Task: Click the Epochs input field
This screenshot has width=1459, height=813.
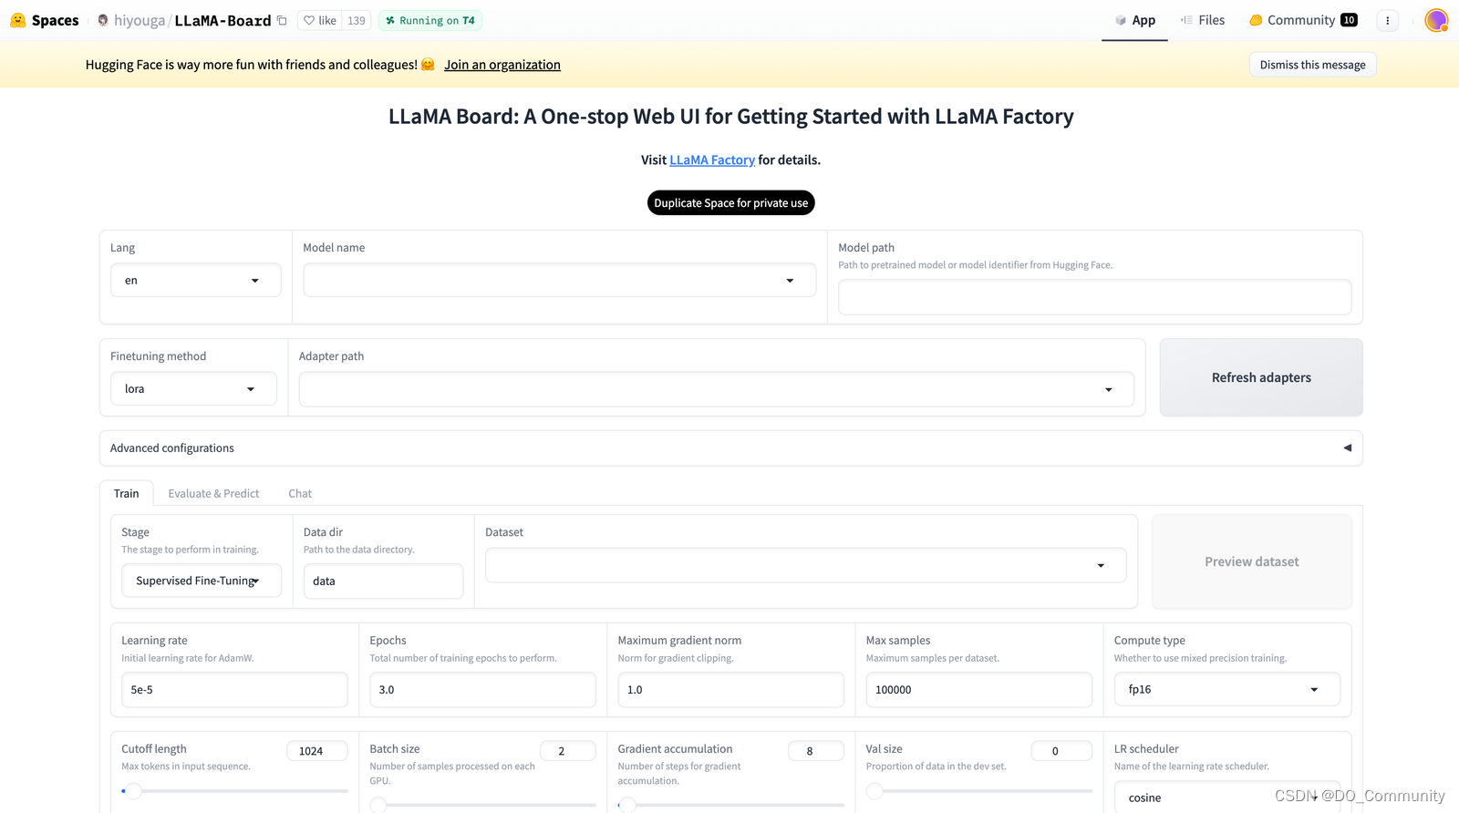Action: (482, 689)
